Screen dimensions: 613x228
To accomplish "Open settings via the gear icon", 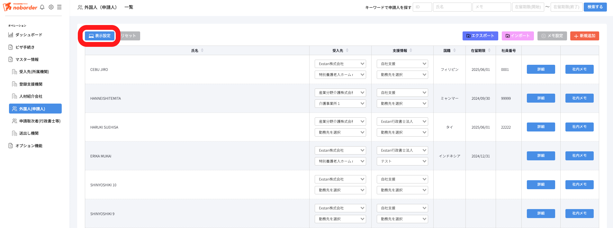I will tap(51, 7).
